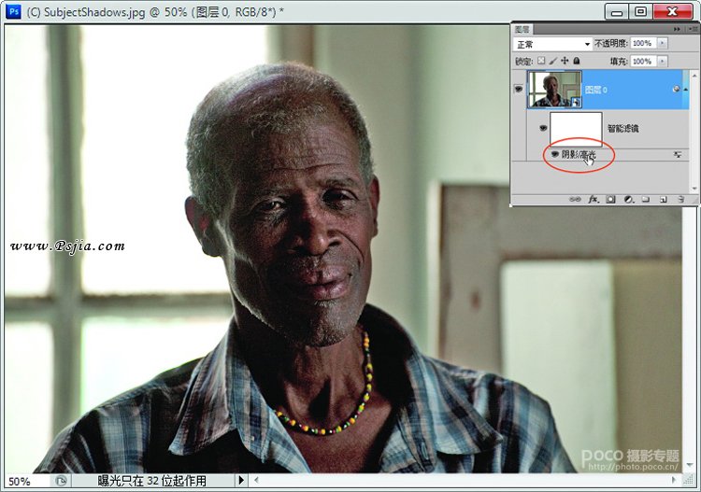Screen dimensions: 701x492
Task: Hide the 智能滤镜 smart filters eye
Action: click(543, 128)
